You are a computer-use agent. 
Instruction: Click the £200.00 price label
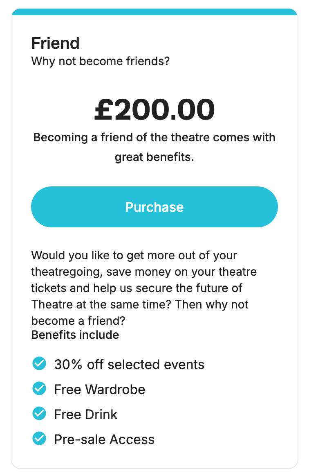tap(154, 109)
